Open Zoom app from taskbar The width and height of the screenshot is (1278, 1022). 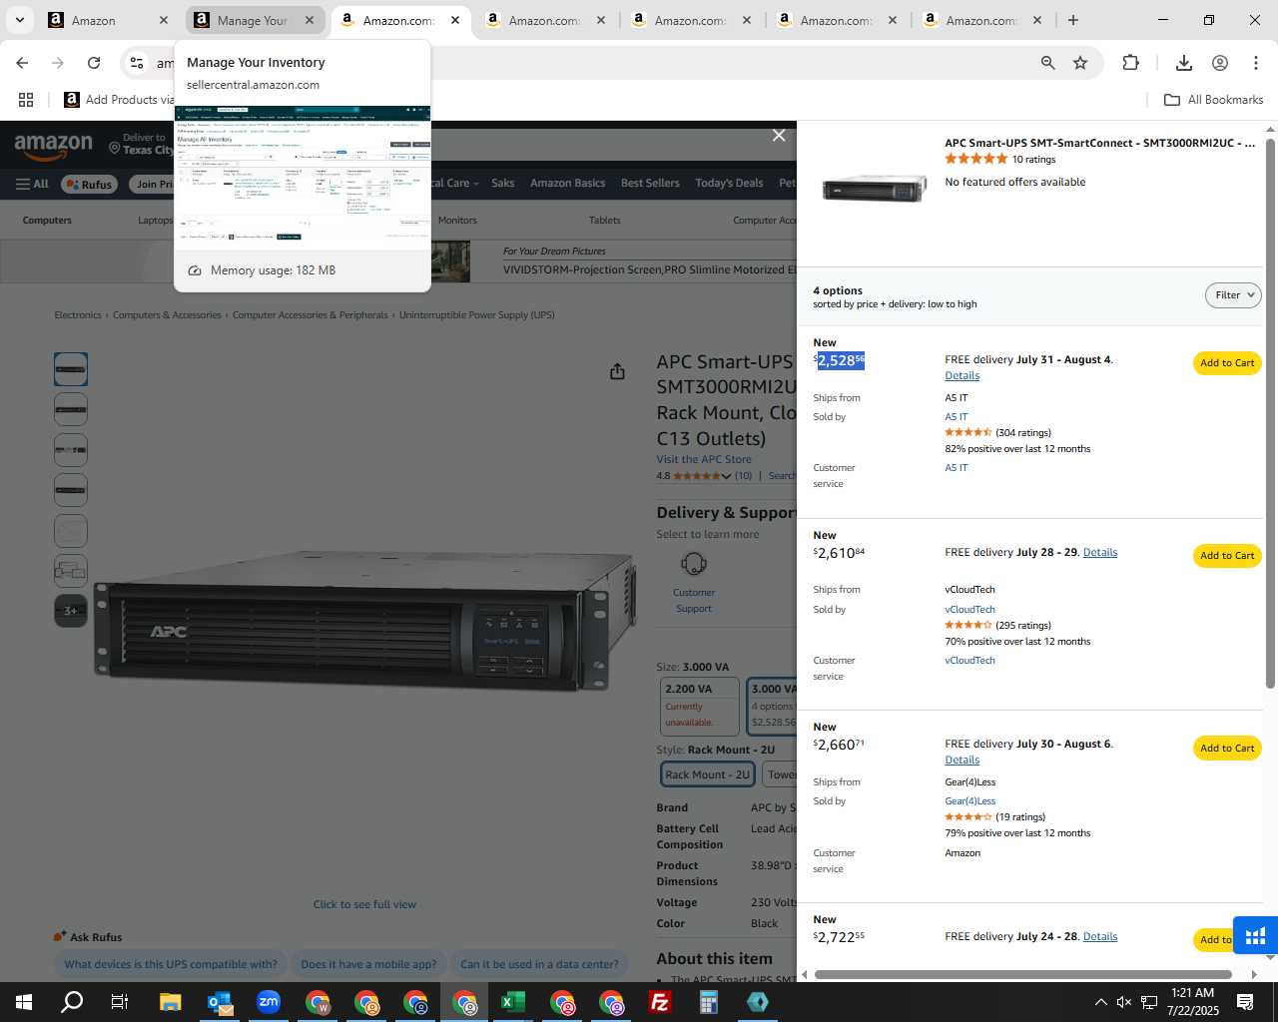point(269,1002)
